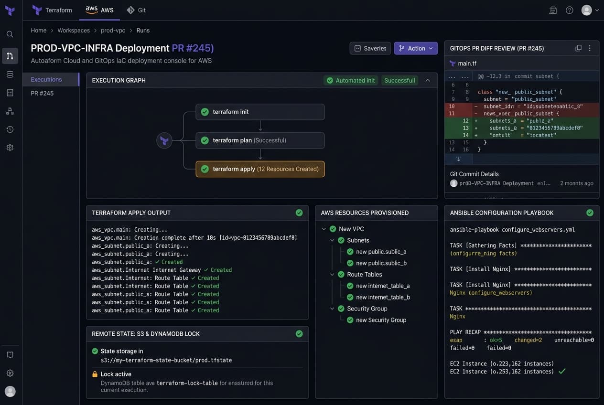The height and width of the screenshot is (405, 604).
Task: Click the Successfull status badge
Action: click(x=399, y=80)
